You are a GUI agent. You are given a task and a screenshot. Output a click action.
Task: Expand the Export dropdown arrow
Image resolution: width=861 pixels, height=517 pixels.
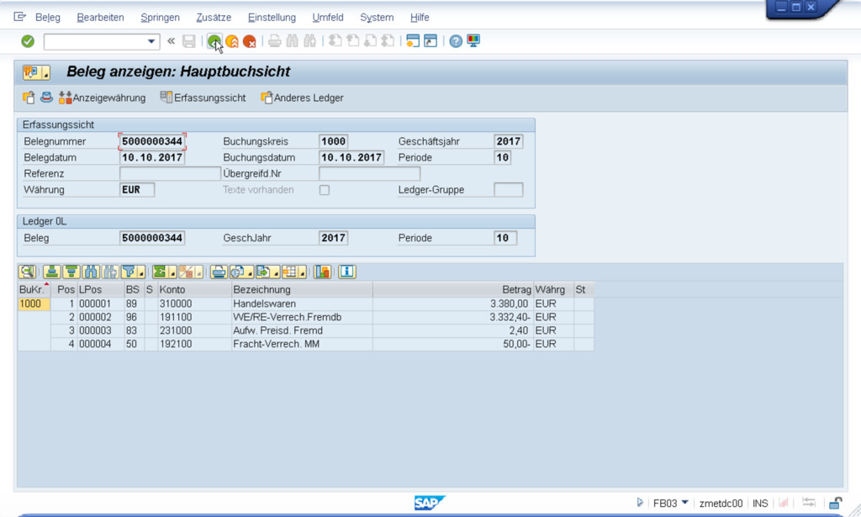[276, 272]
